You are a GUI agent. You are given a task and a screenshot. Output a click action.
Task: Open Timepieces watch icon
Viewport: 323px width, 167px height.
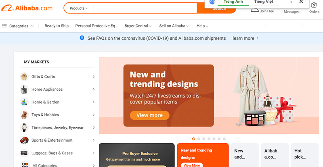(x=24, y=127)
